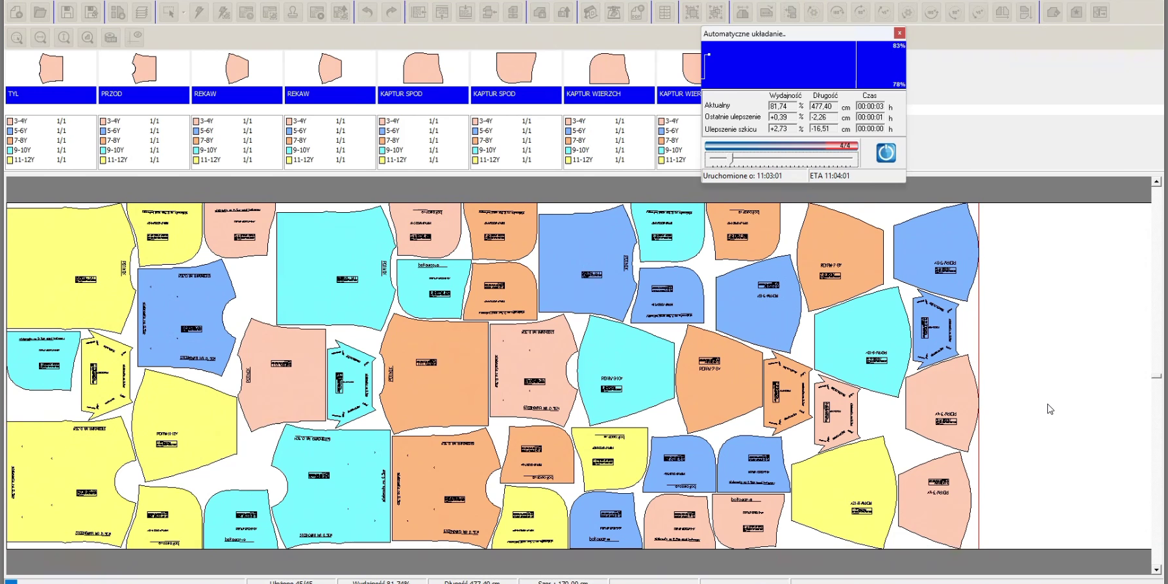Click the stamp icon in toolbar
This screenshot has height=584, width=1168.
point(293,12)
